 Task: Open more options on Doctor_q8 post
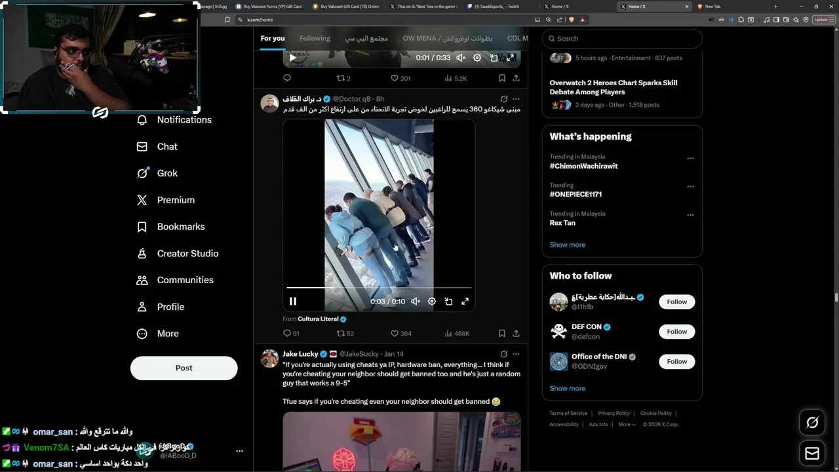pyautogui.click(x=517, y=99)
